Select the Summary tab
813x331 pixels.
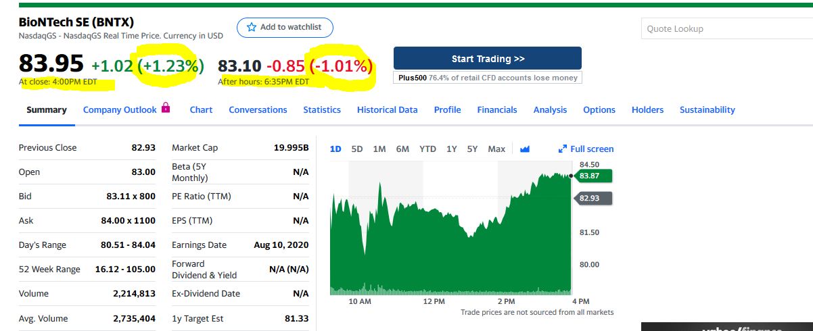47,110
